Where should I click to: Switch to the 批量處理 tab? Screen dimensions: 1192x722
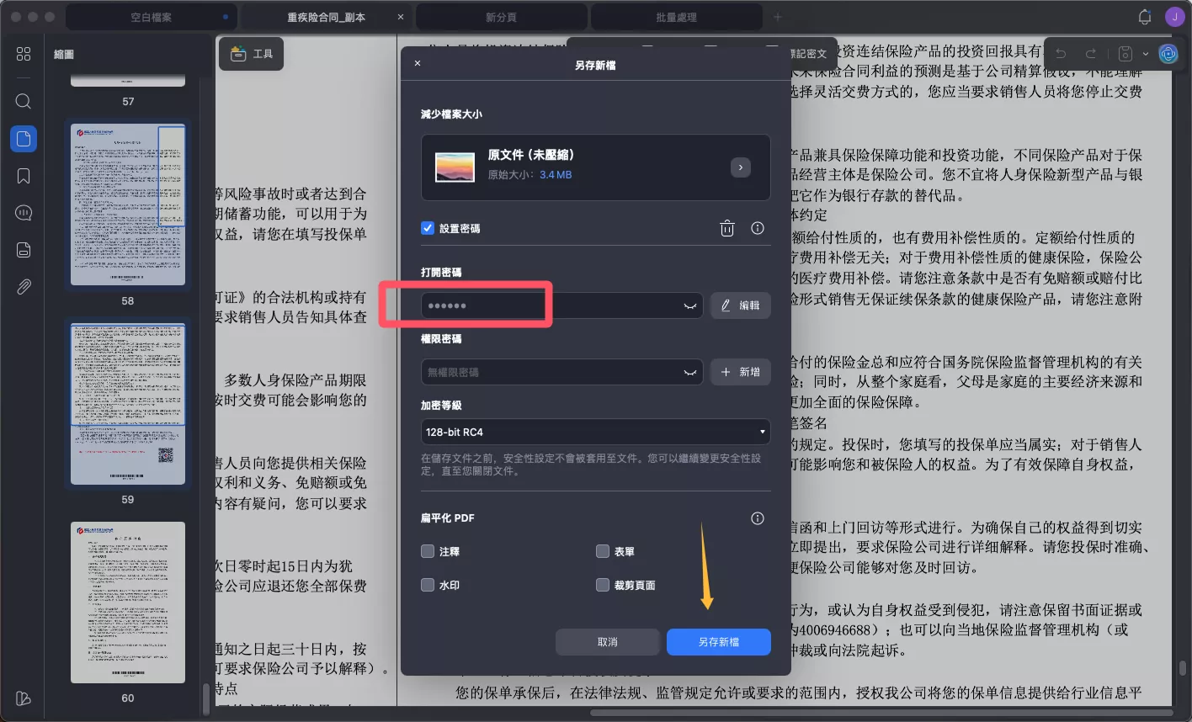[x=677, y=17]
